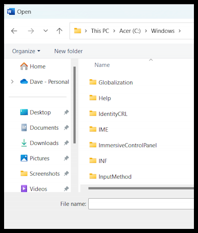Click the IdentityCRL folder icon
Viewport: 198px width, 233px height.
coord(93,113)
